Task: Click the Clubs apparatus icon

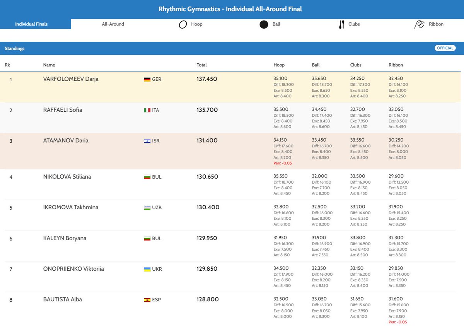Action: (x=341, y=25)
